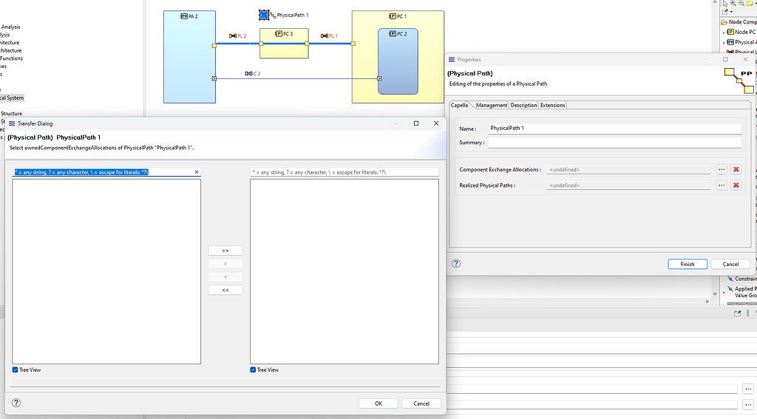Expand the Node PC palette entry
The height and width of the screenshot is (419, 757).
[x=724, y=33]
